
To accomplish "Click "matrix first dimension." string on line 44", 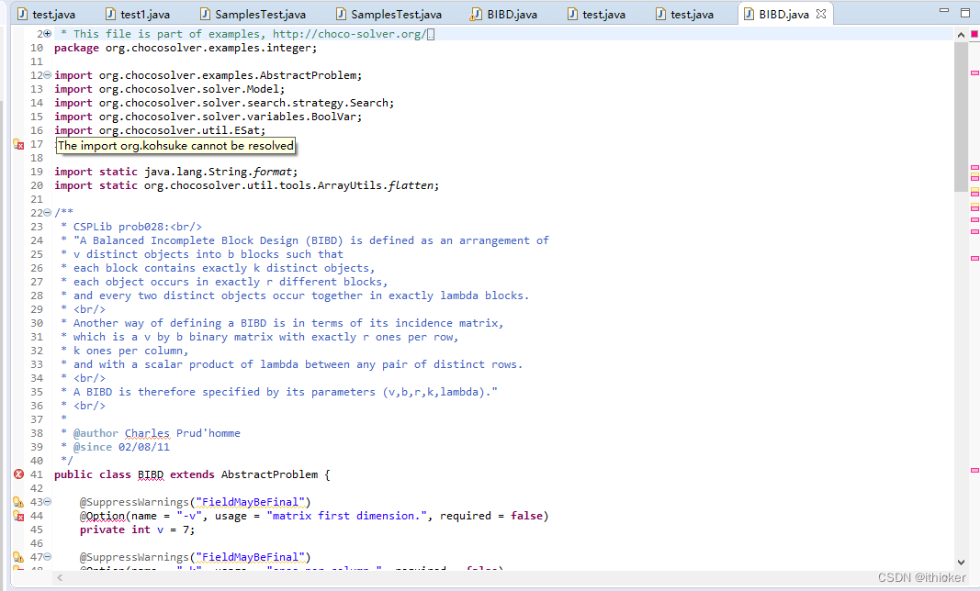I will (347, 516).
